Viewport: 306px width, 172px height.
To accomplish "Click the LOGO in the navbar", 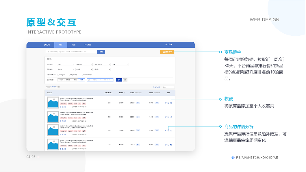I will click(x=47, y=45).
